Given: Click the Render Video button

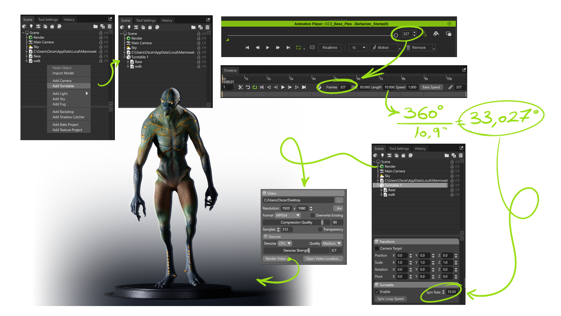Looking at the screenshot, I should (276, 259).
